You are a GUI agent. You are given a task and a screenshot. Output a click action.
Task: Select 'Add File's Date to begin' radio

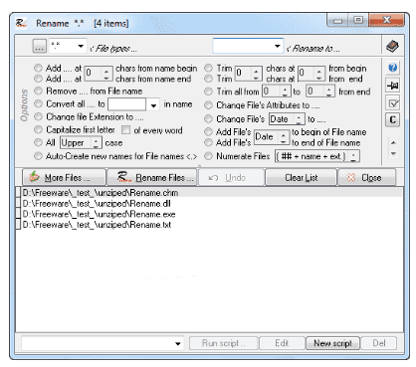click(x=208, y=132)
